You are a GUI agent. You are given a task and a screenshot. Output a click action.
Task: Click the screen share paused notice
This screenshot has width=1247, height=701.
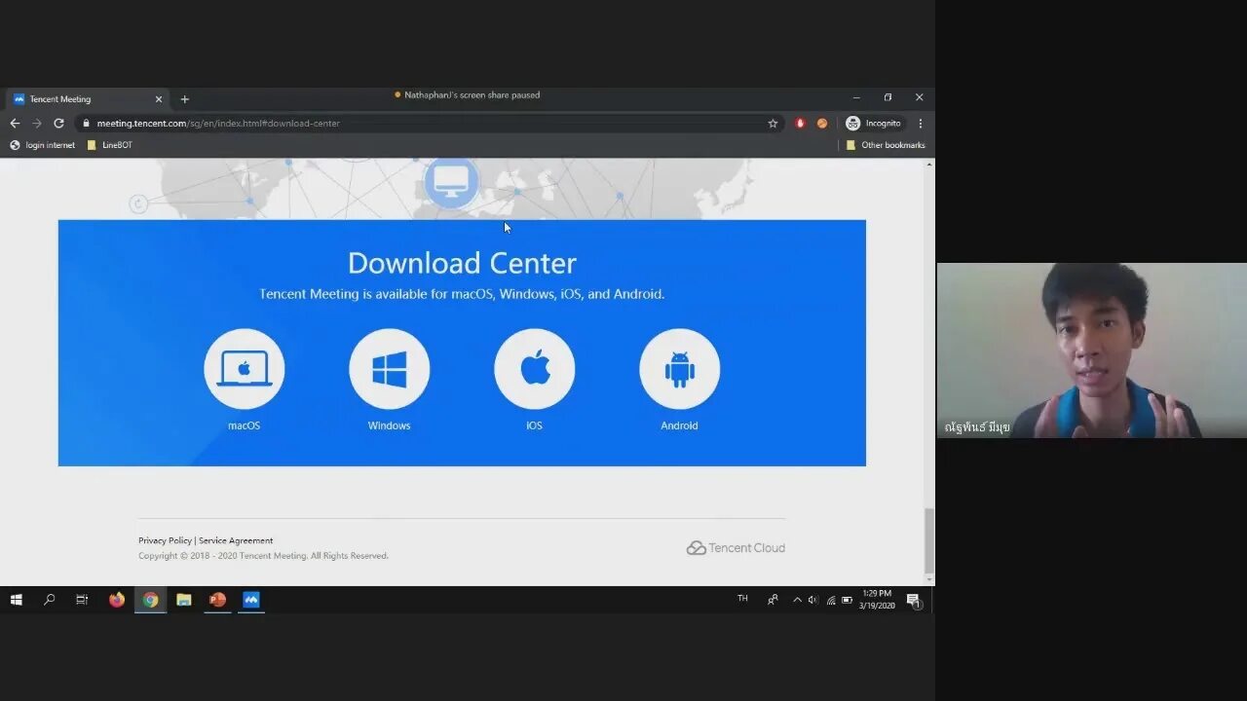pos(467,95)
